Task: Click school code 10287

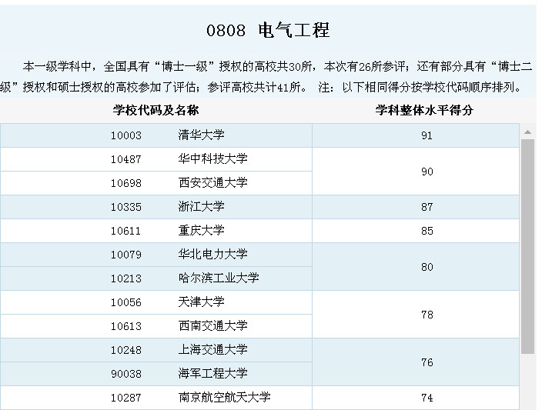Action: tap(125, 398)
